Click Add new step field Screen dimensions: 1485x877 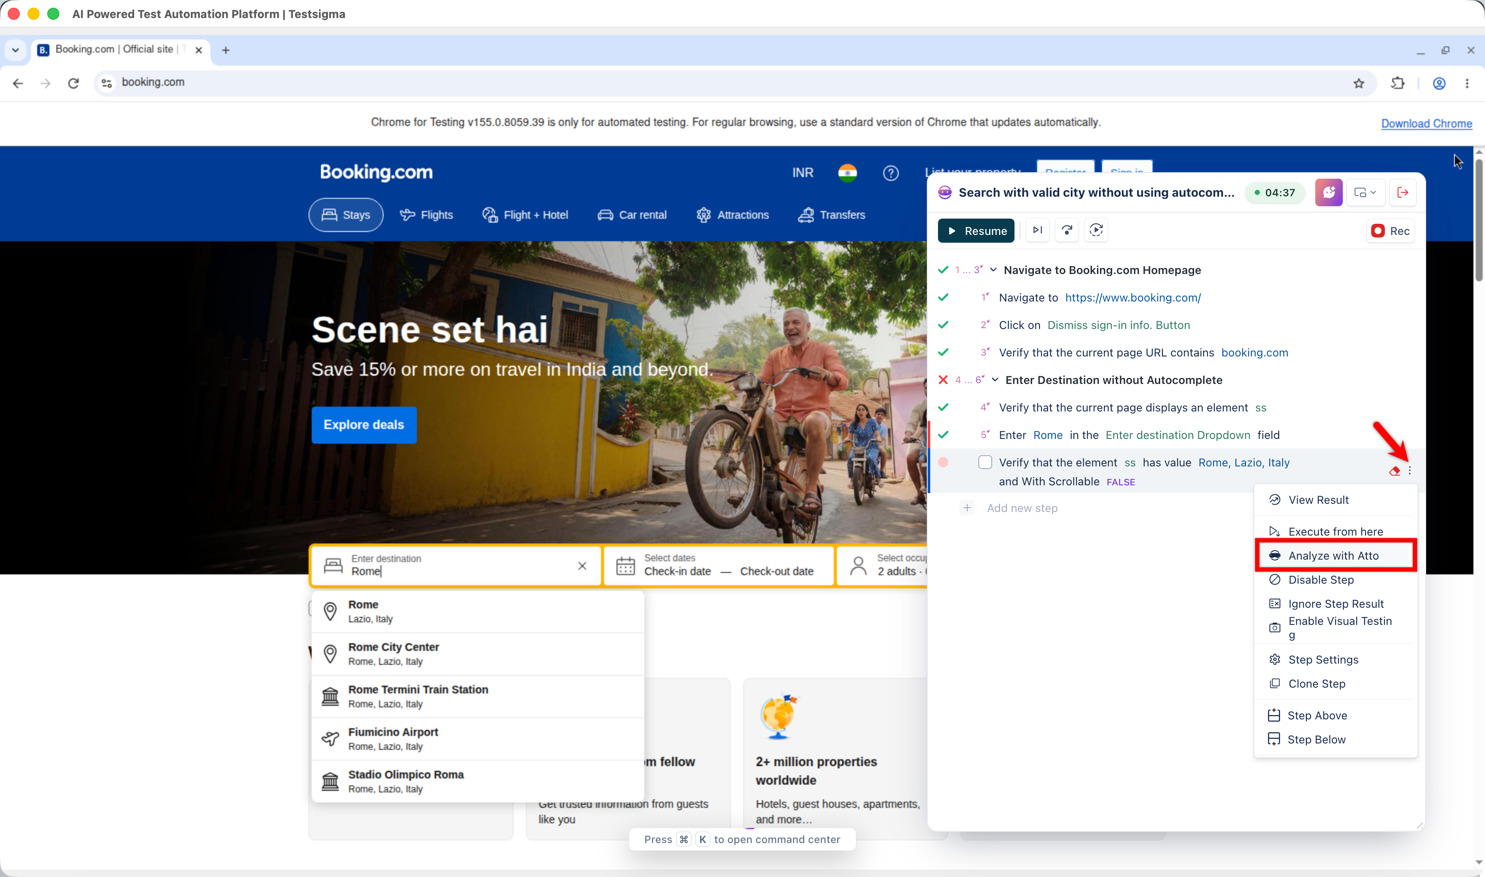coord(1022,508)
